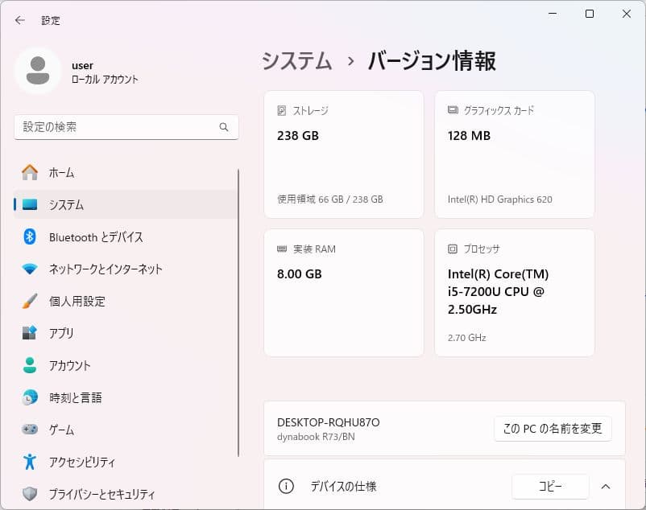Click the アプリ icon in the sidebar

click(31, 333)
